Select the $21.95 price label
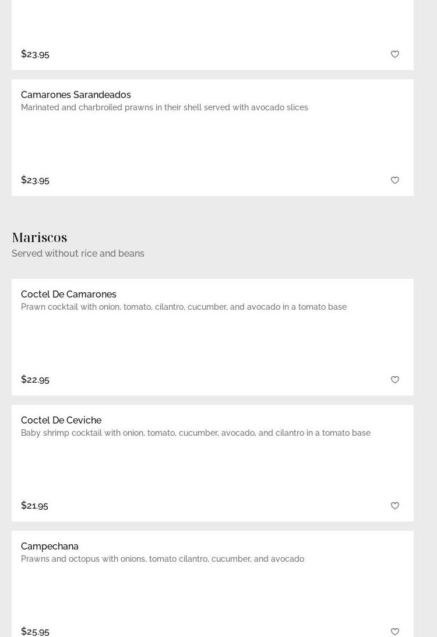This screenshot has height=637, width=437. pos(34,505)
